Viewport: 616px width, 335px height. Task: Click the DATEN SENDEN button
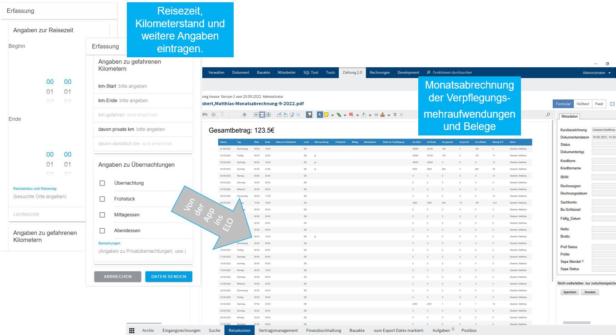(x=169, y=276)
